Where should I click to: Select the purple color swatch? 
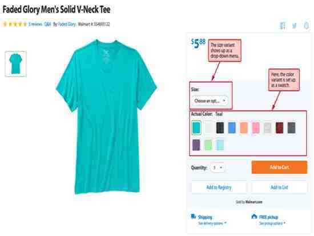196,145
